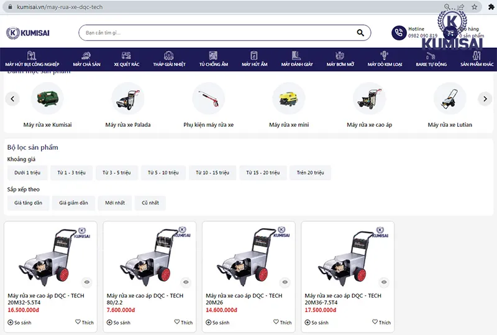Open Máy hút ẩm menu
The height and width of the screenshot is (335, 497).
pyautogui.click(x=254, y=59)
